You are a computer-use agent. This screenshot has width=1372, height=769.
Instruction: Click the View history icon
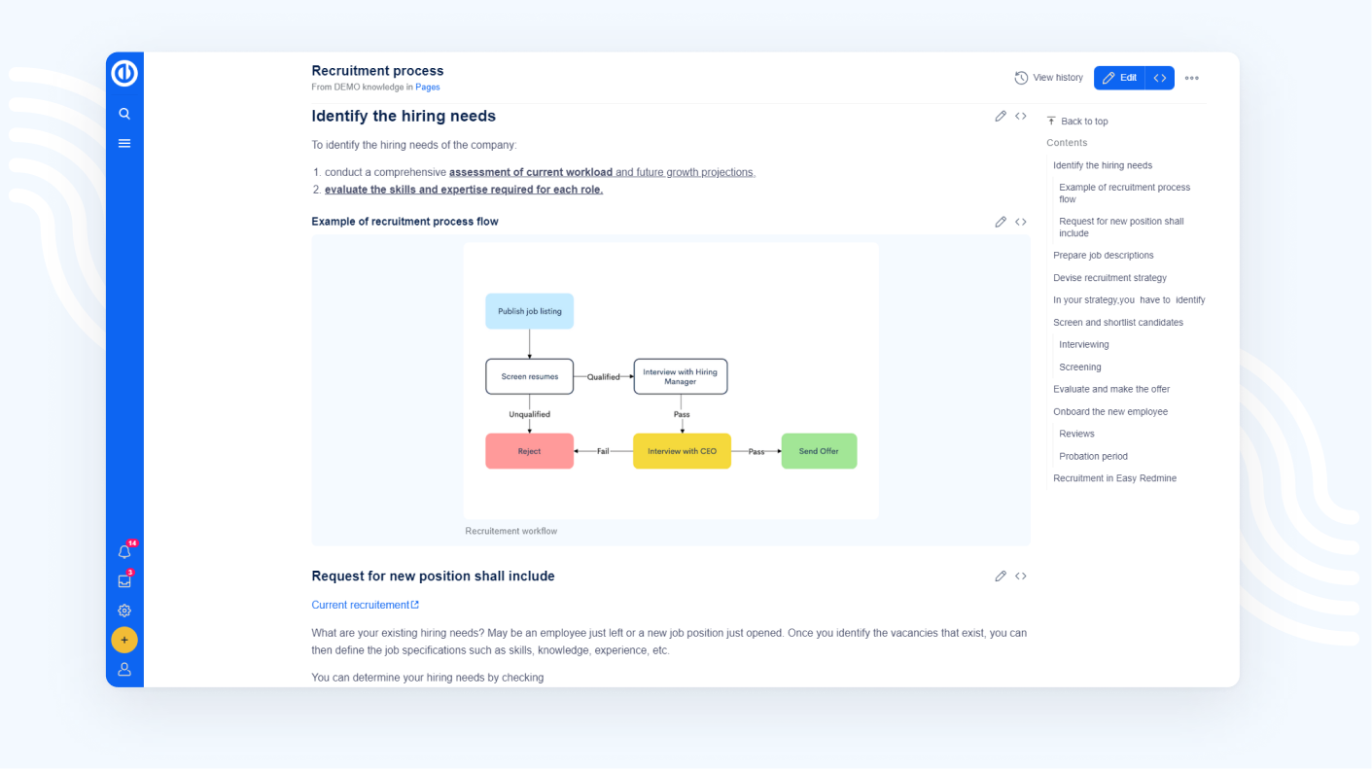coord(1021,77)
